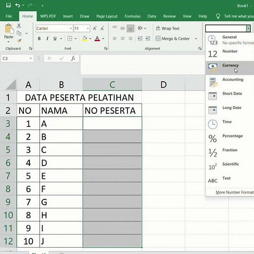Choose Text format from the list
This screenshot has height=254, width=254.
tap(230, 180)
